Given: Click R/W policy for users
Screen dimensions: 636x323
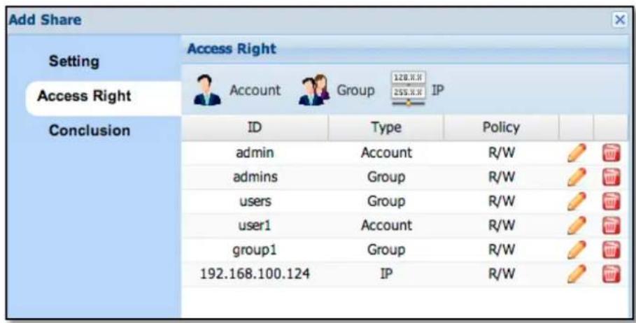Looking at the screenshot, I should tap(502, 201).
